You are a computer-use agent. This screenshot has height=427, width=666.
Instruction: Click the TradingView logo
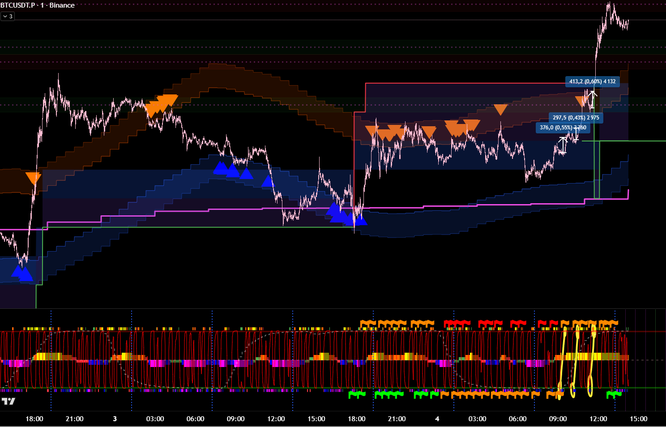[9, 401]
